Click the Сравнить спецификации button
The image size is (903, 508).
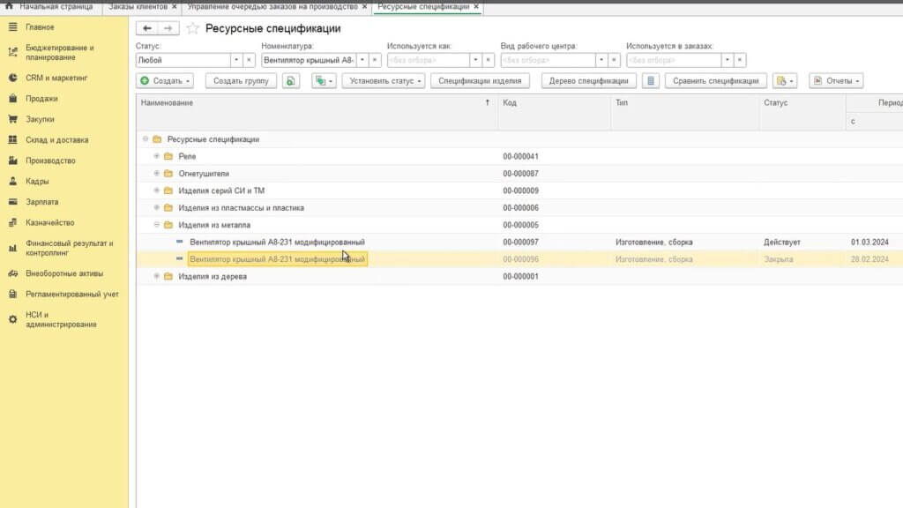(715, 81)
